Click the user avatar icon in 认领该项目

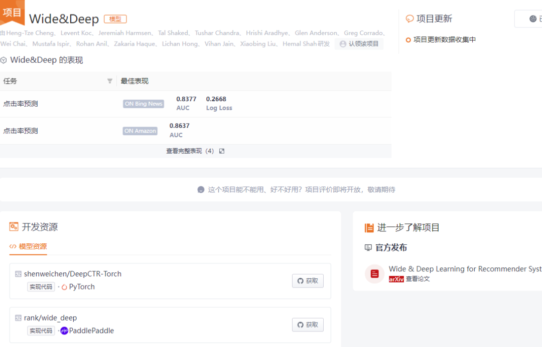pyautogui.click(x=343, y=44)
